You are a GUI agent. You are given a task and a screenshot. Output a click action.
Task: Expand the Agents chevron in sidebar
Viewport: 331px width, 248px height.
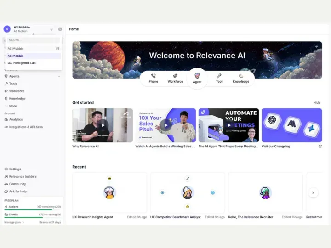pos(59,76)
